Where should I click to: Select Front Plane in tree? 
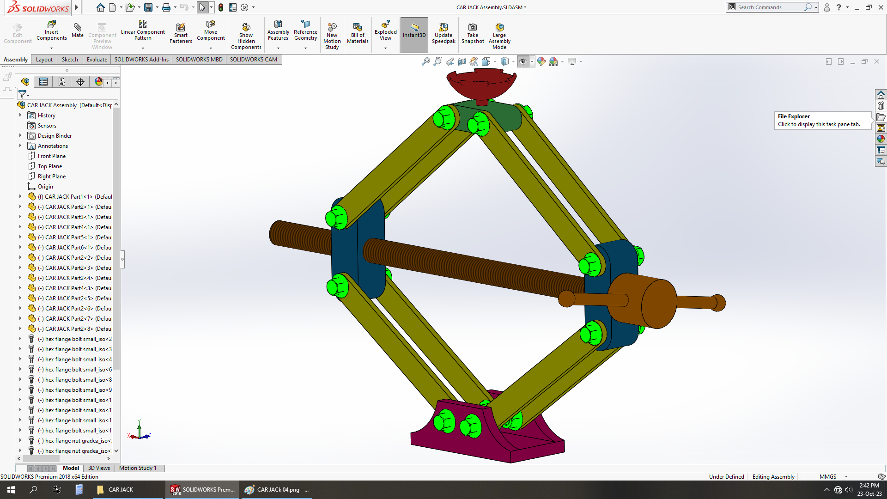pos(52,156)
